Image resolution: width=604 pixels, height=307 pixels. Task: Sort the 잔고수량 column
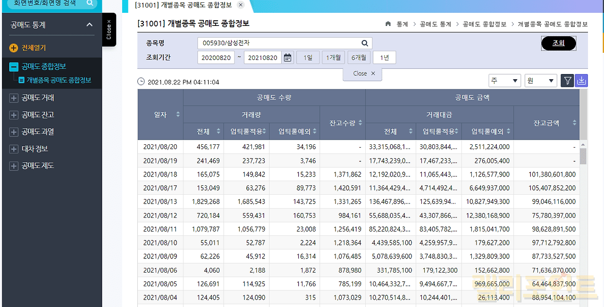(x=360, y=123)
